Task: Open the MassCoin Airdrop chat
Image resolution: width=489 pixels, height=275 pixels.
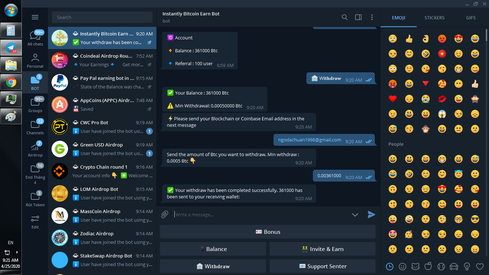Action: coord(102,216)
